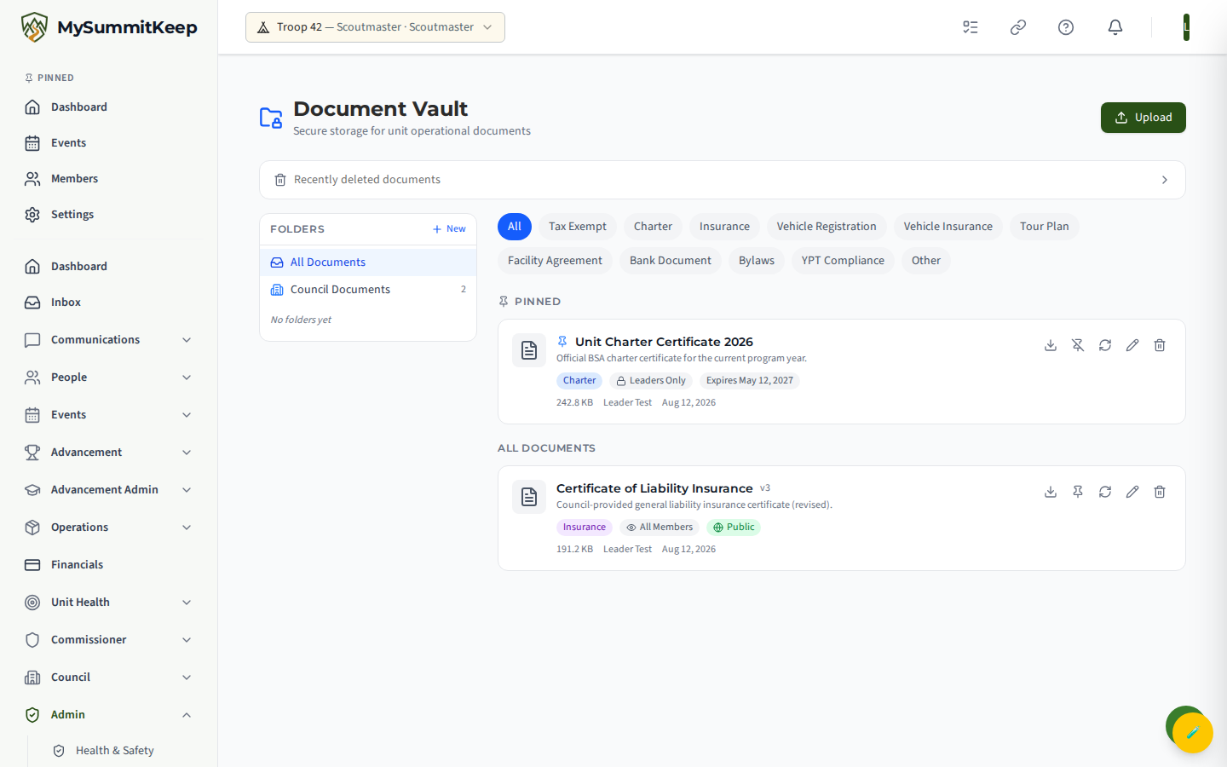The width and height of the screenshot is (1227, 767).
Task: Open the help question mark icon
Action: (1066, 27)
